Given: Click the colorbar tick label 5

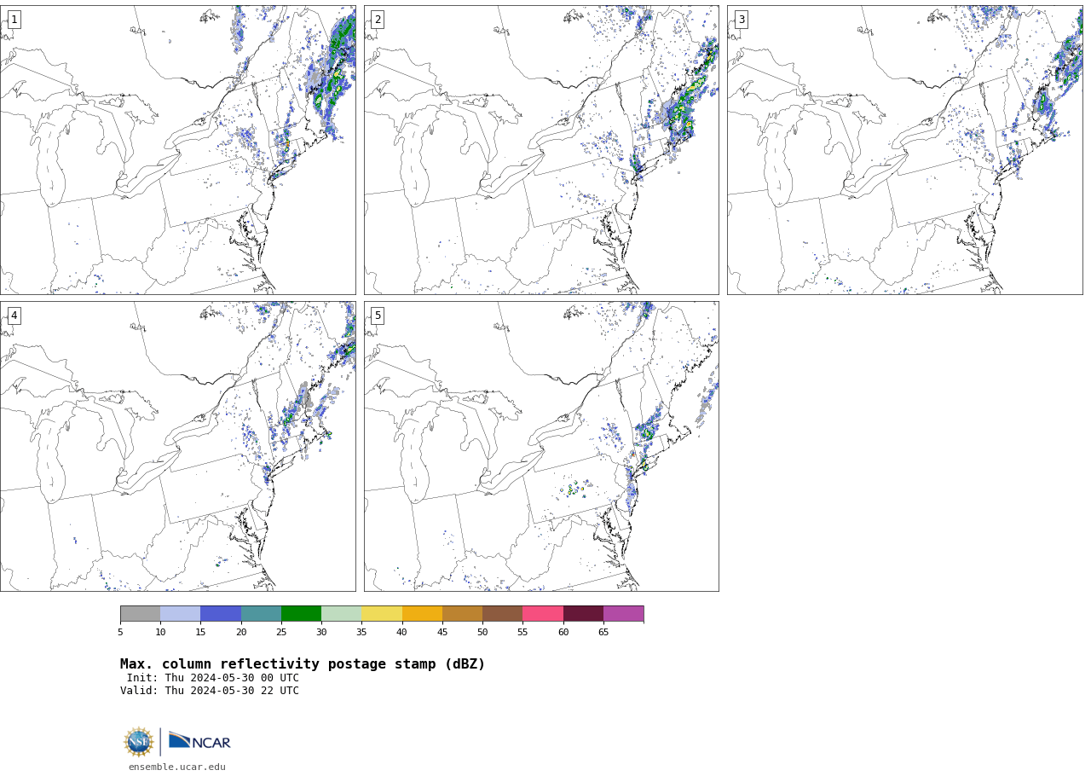Looking at the screenshot, I should pos(120,632).
